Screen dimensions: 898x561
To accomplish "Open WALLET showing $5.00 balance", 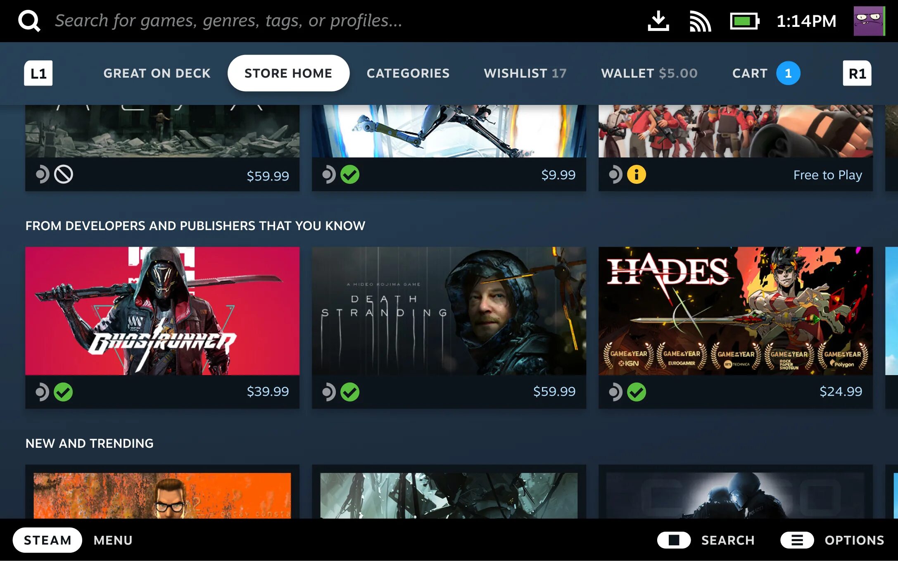I will point(647,73).
